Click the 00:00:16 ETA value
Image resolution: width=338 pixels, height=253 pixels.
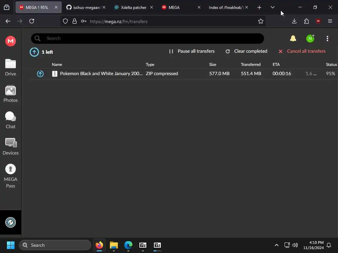click(x=282, y=73)
